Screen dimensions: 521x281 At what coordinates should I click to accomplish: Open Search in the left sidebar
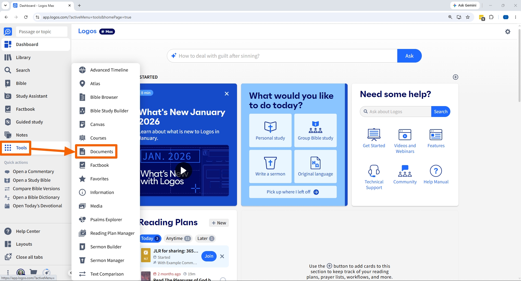(x=36, y=70)
